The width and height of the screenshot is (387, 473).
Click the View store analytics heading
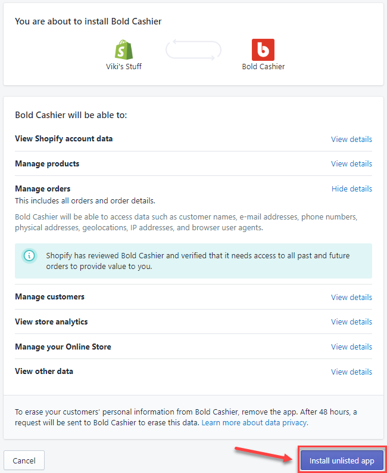tap(51, 321)
